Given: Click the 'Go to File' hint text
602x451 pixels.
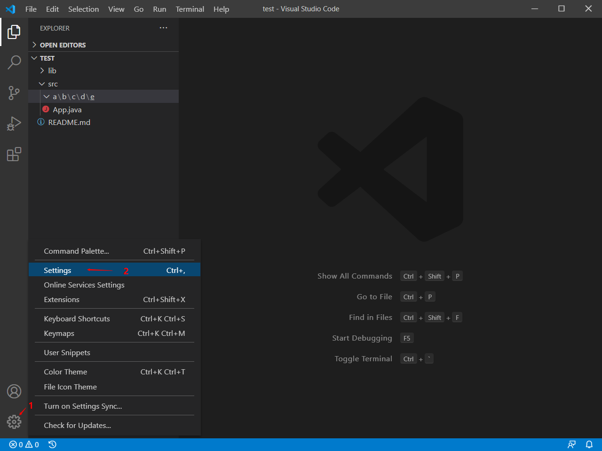Looking at the screenshot, I should 374,296.
